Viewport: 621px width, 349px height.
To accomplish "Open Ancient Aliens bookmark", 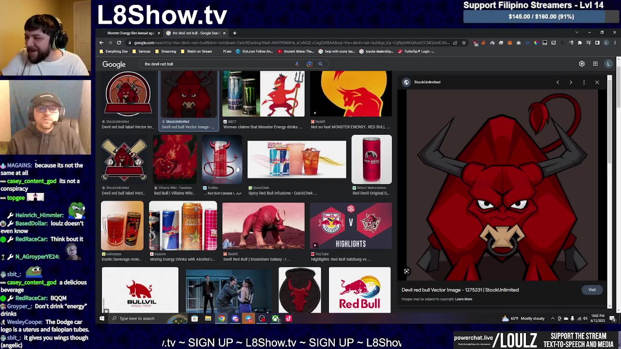I will [296, 51].
